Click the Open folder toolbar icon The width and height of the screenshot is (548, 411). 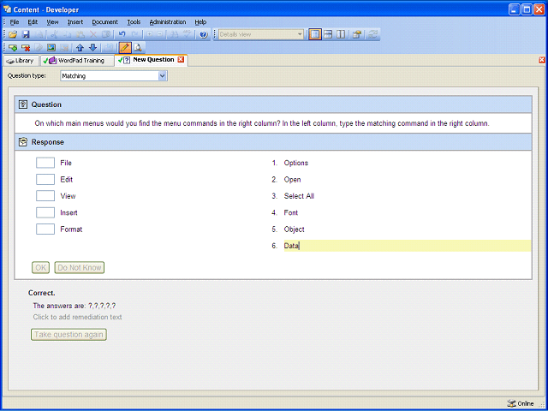click(x=13, y=34)
